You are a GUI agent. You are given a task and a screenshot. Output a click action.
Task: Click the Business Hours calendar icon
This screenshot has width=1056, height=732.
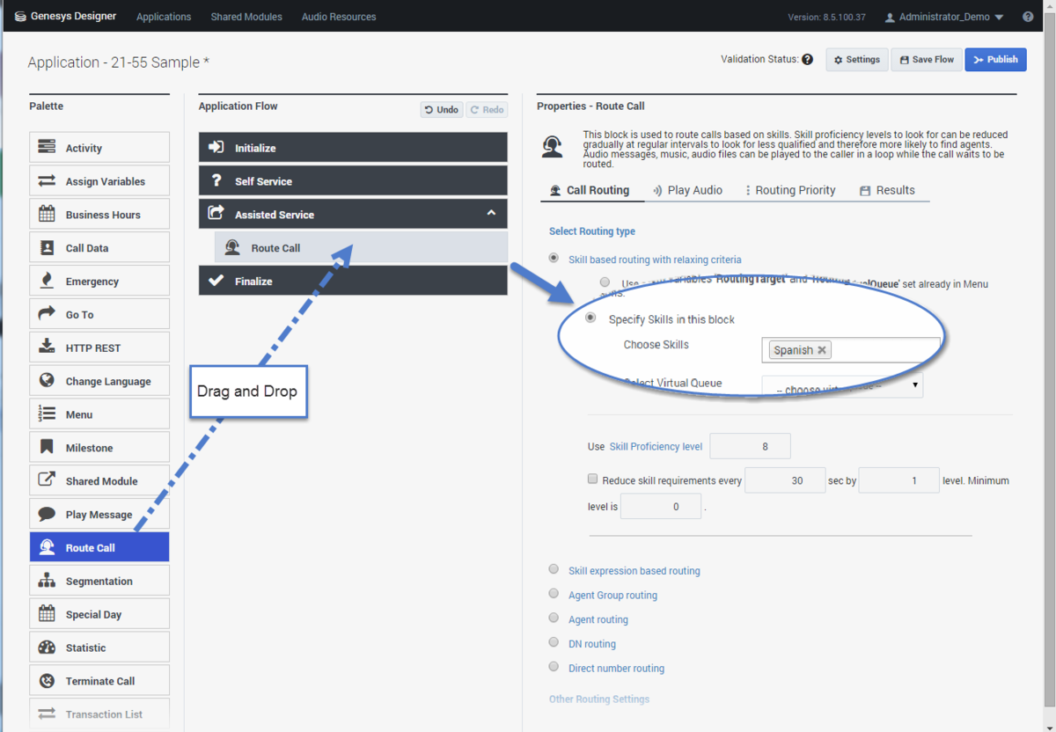point(48,215)
